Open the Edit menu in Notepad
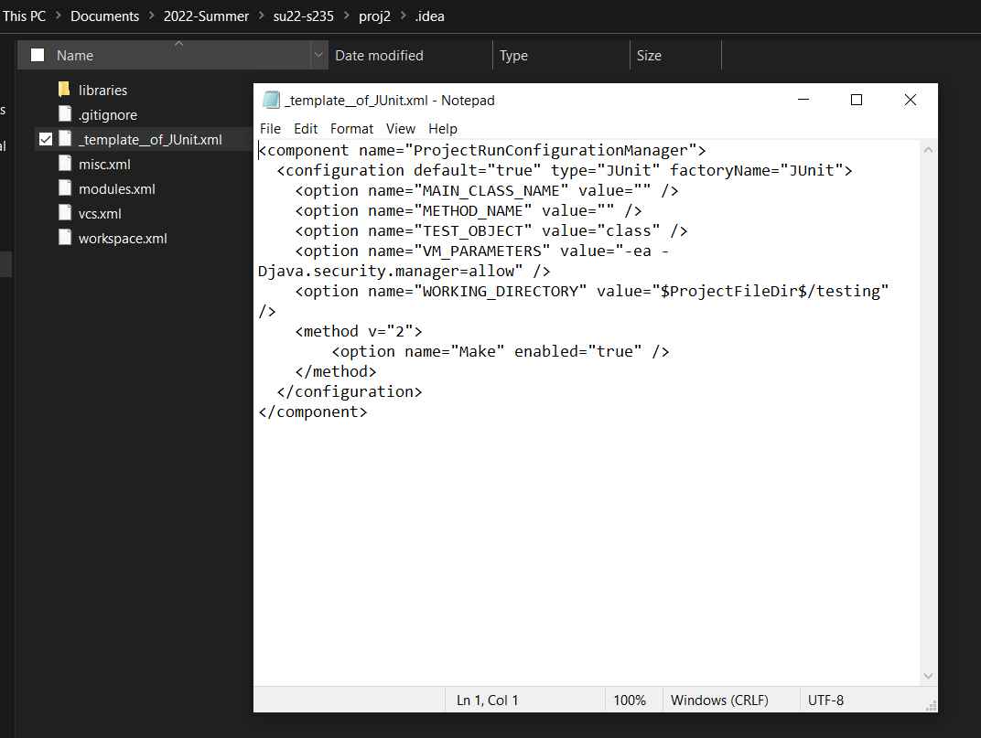 click(x=306, y=129)
